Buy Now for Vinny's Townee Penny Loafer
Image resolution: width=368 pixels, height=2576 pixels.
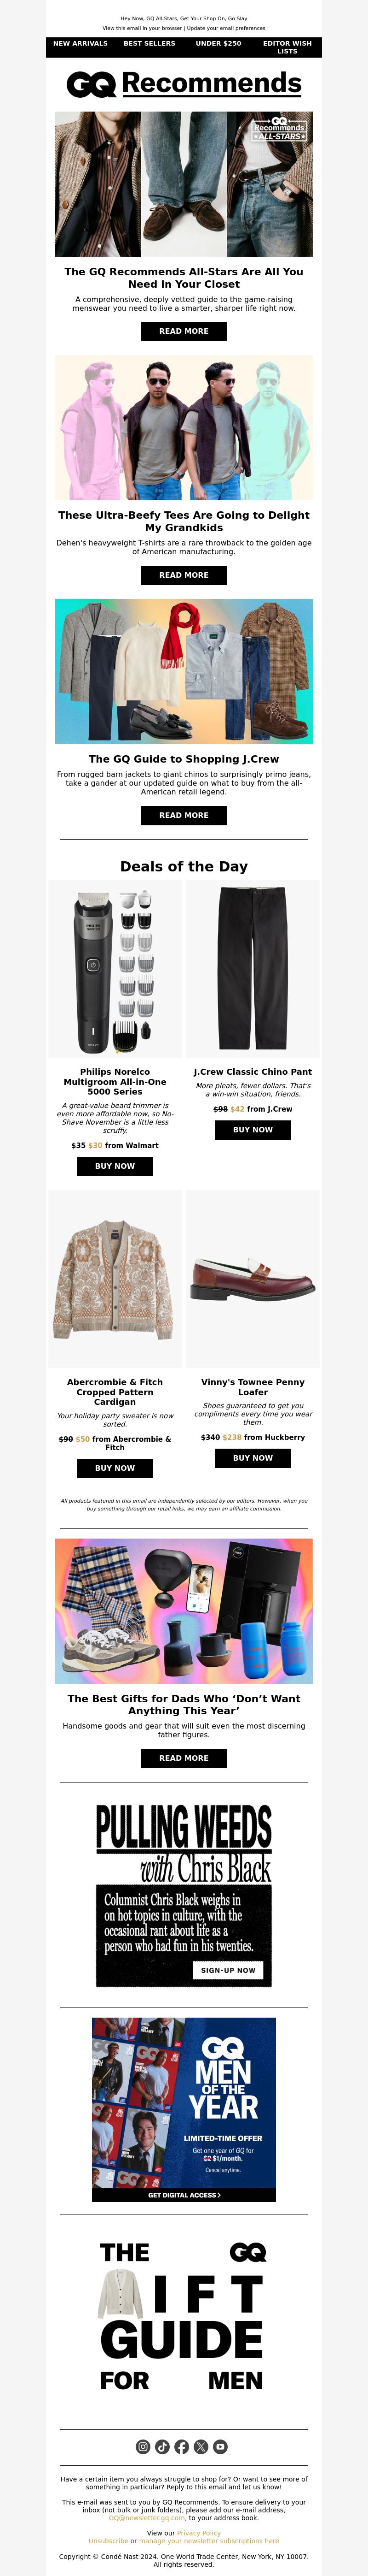pos(253,1458)
